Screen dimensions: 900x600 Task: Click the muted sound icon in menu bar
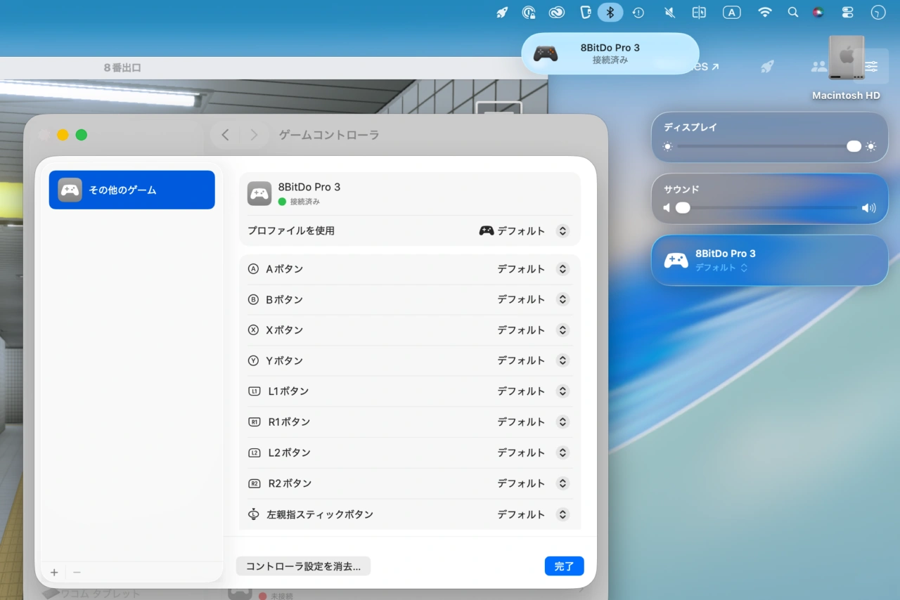coord(670,12)
